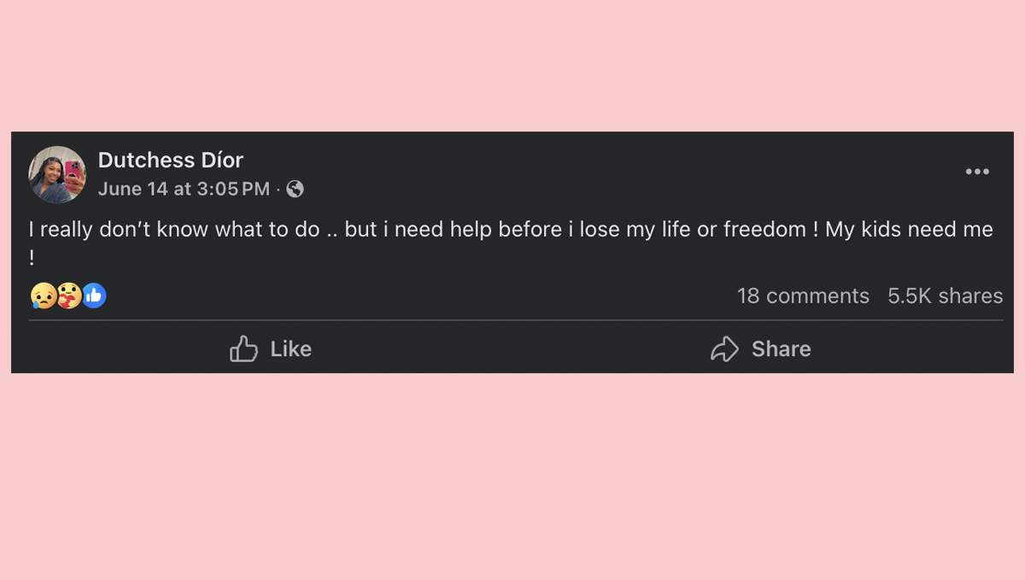Open the three-dot post options menu
Image resolution: width=1025 pixels, height=580 pixels.
[977, 172]
